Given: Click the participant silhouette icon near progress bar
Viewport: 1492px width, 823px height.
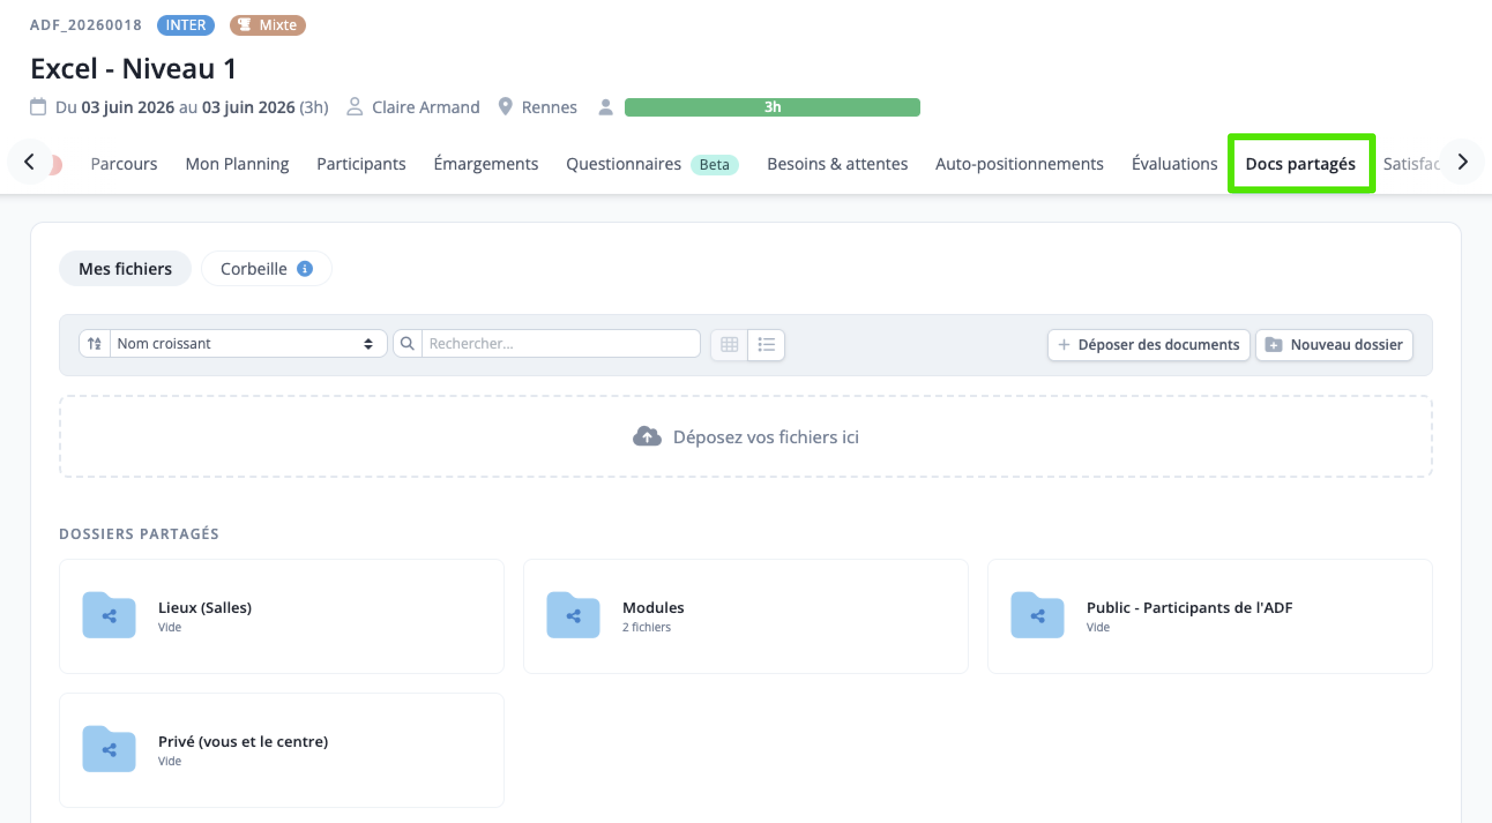Looking at the screenshot, I should (606, 107).
